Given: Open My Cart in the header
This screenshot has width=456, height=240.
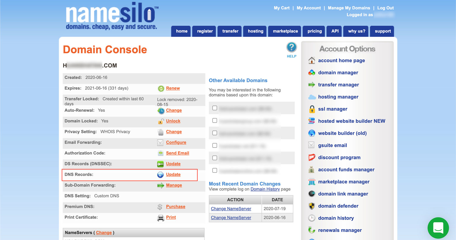Looking at the screenshot, I should (x=282, y=8).
